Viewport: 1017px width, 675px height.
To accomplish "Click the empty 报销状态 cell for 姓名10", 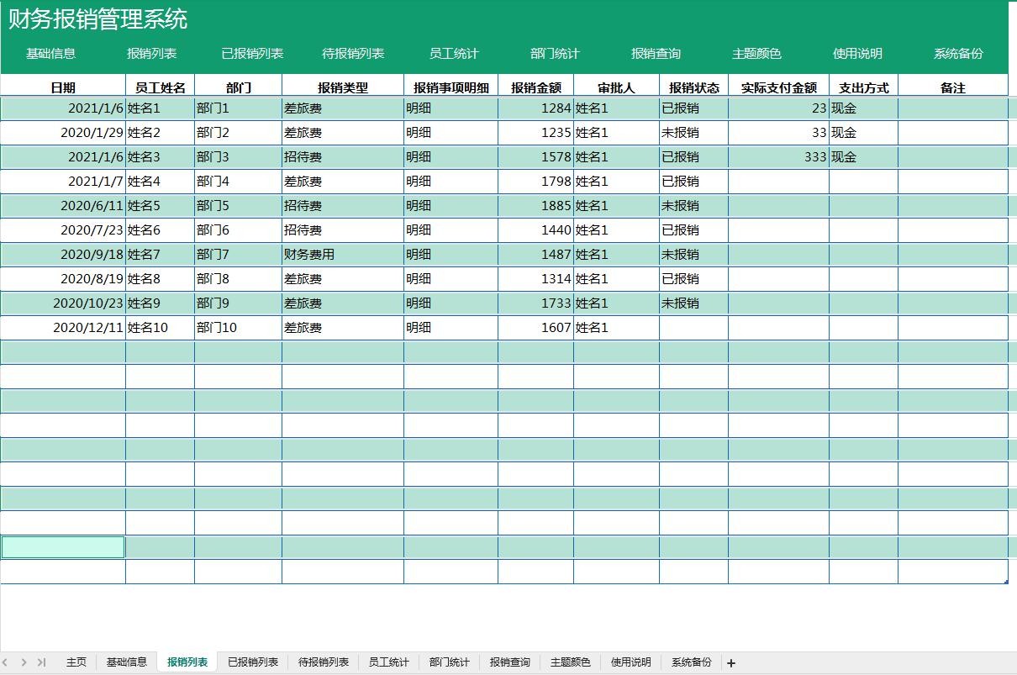I will pyautogui.click(x=693, y=328).
